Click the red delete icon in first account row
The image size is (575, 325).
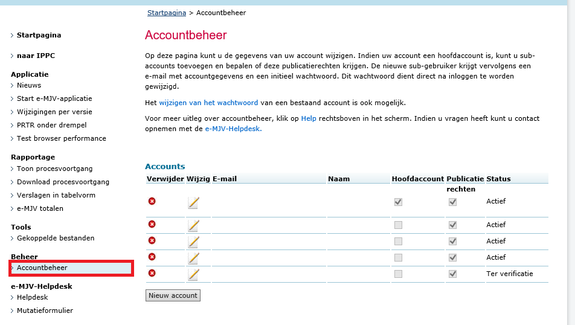(x=152, y=201)
